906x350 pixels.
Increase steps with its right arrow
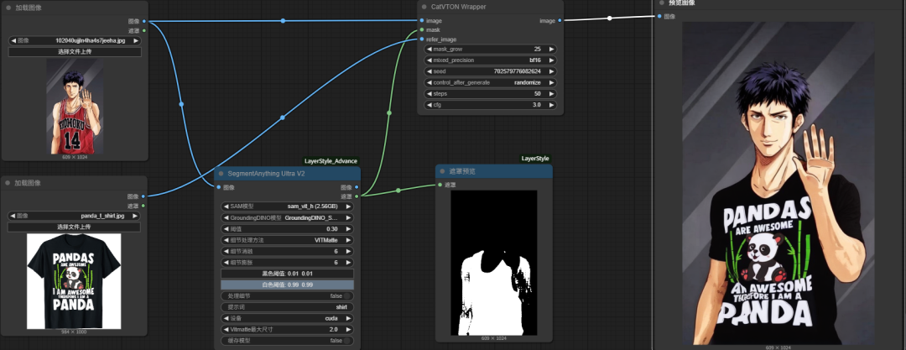[551, 94]
